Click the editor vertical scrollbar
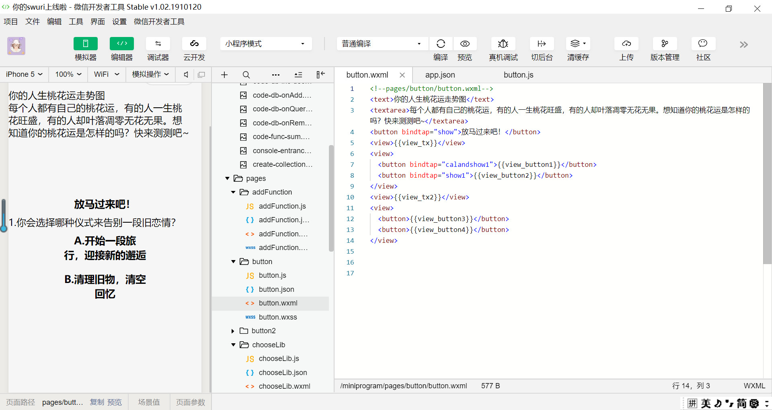 tap(767, 174)
